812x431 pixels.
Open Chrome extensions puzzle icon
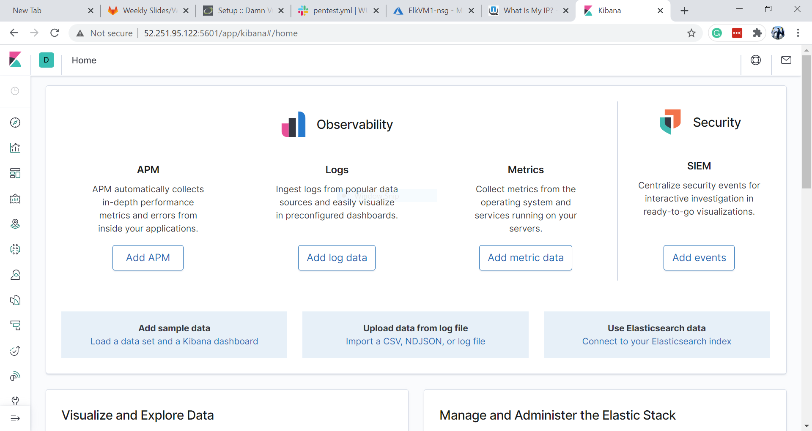click(x=757, y=33)
